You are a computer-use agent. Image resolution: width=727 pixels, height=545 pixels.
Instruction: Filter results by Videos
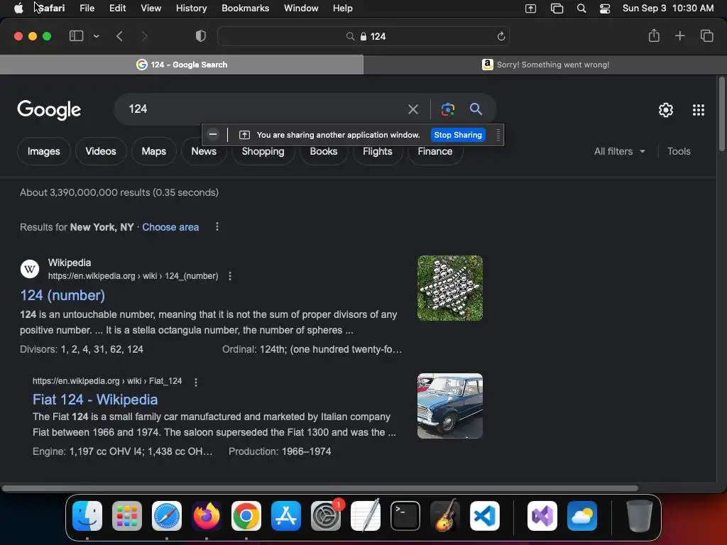[x=101, y=151]
